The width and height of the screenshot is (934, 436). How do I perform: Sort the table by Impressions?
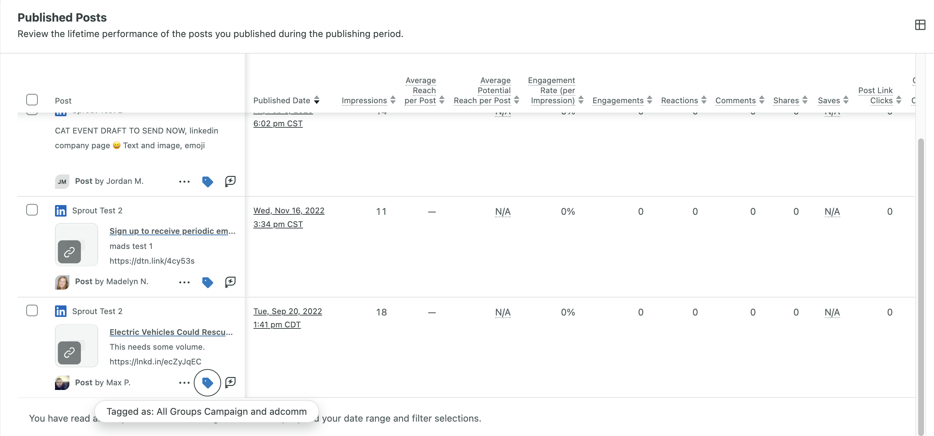coord(393,100)
